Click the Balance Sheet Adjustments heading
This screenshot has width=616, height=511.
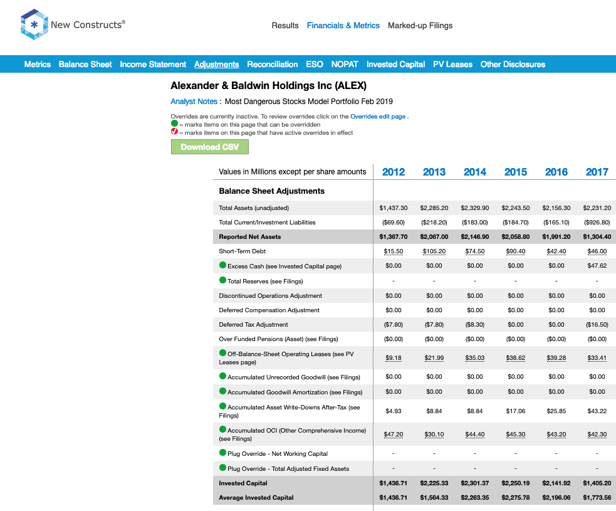271,191
